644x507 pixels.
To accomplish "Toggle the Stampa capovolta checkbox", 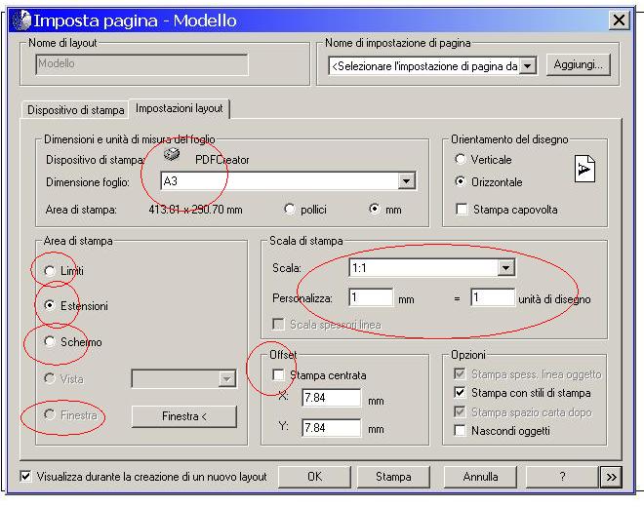I will [461, 209].
